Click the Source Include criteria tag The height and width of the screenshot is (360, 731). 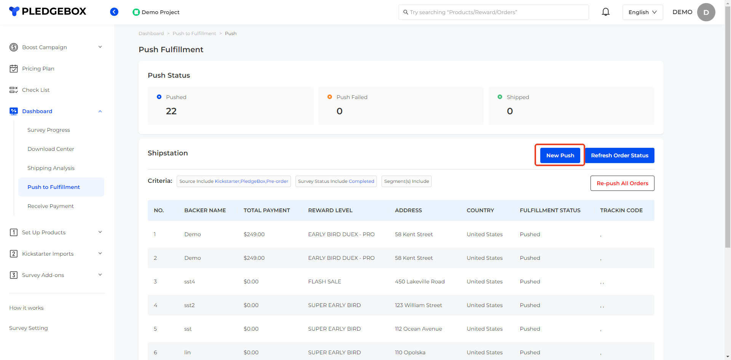(234, 181)
